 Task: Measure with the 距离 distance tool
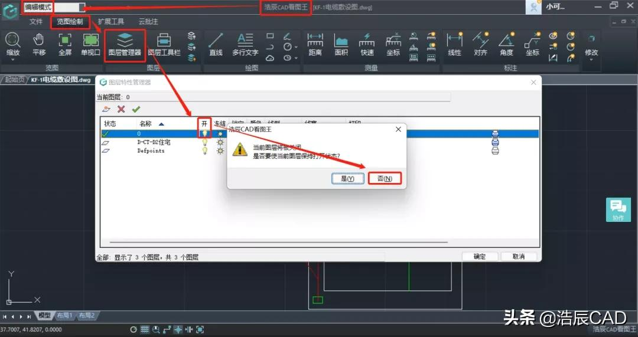[315, 44]
